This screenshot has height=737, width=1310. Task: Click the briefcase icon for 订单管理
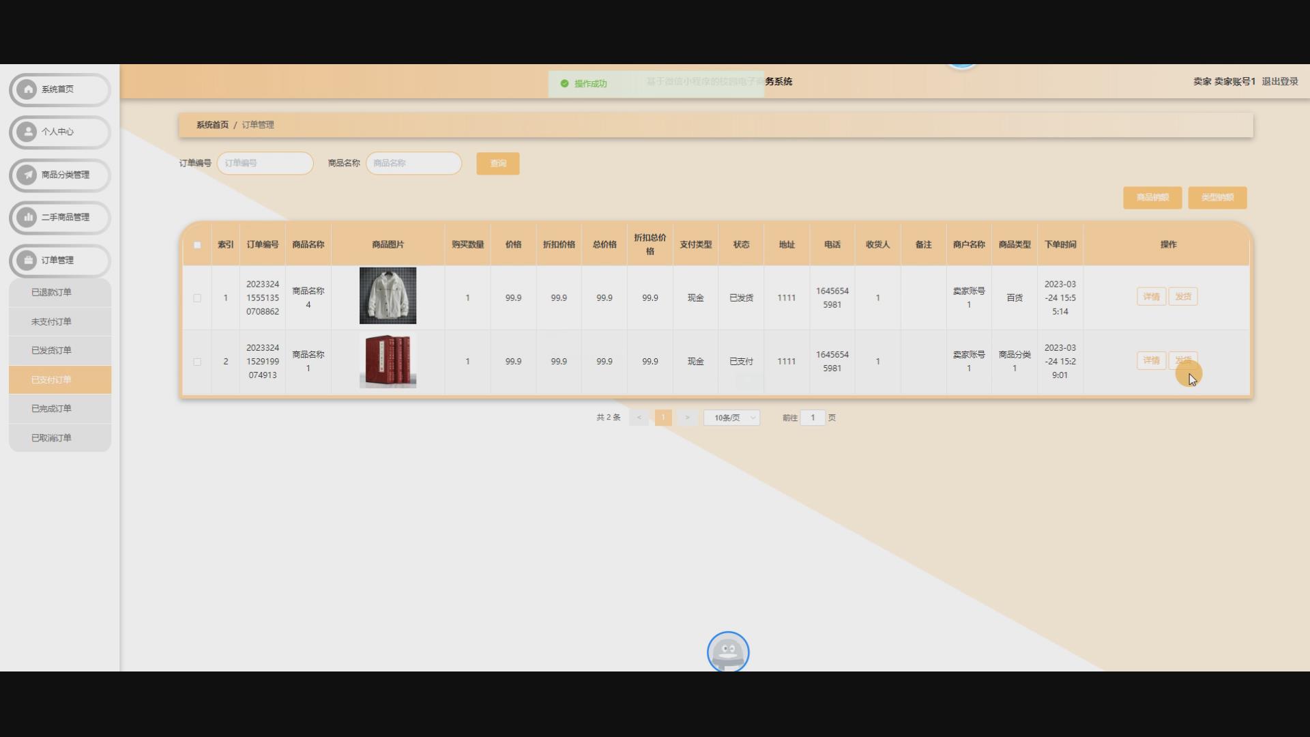tap(27, 260)
